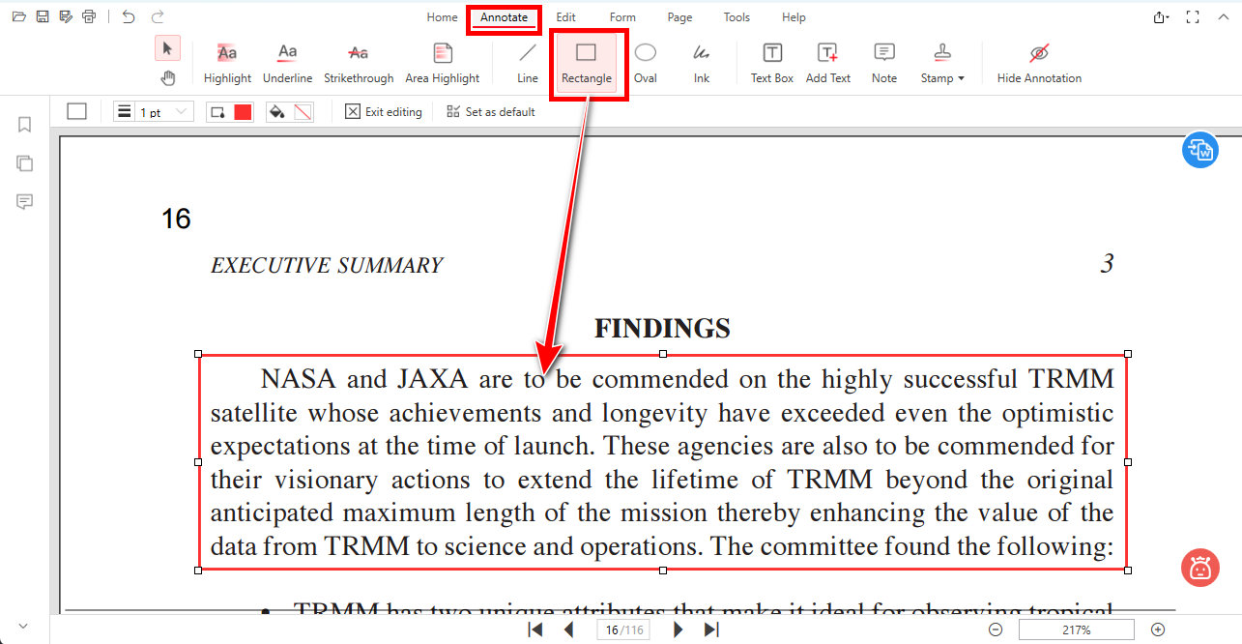Image resolution: width=1242 pixels, height=644 pixels.
Task: Click the red border color swatch
Action: pos(243,112)
